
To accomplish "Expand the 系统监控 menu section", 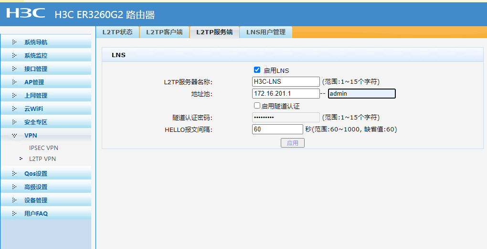I will point(46,55).
